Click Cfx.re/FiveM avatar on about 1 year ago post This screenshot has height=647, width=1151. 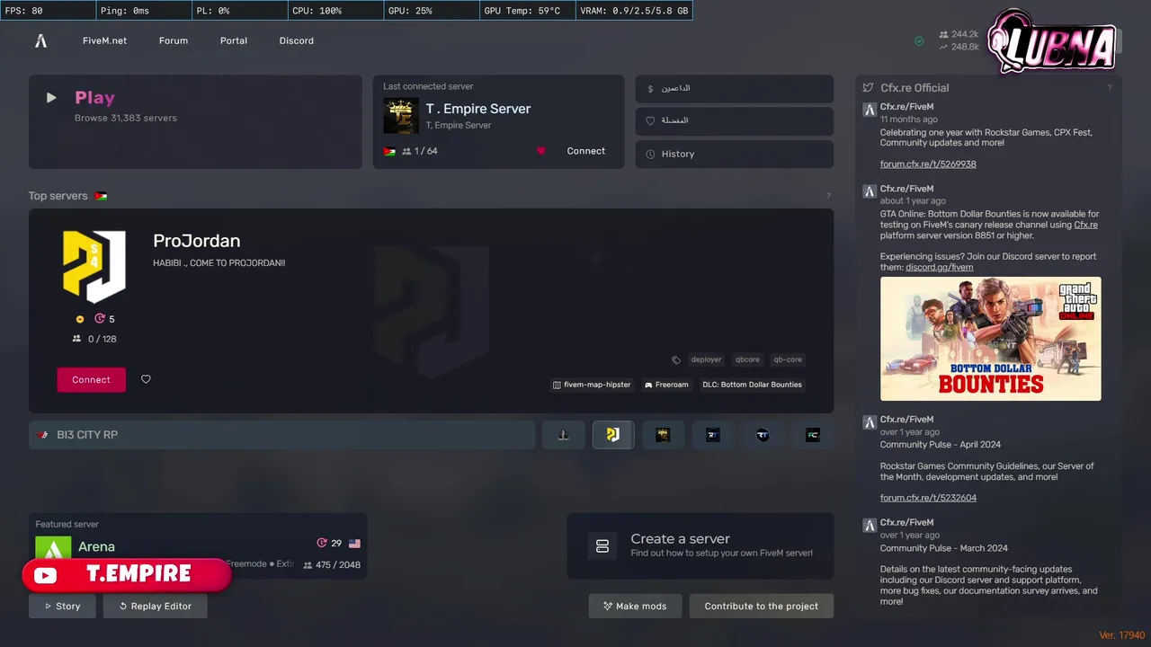(870, 191)
